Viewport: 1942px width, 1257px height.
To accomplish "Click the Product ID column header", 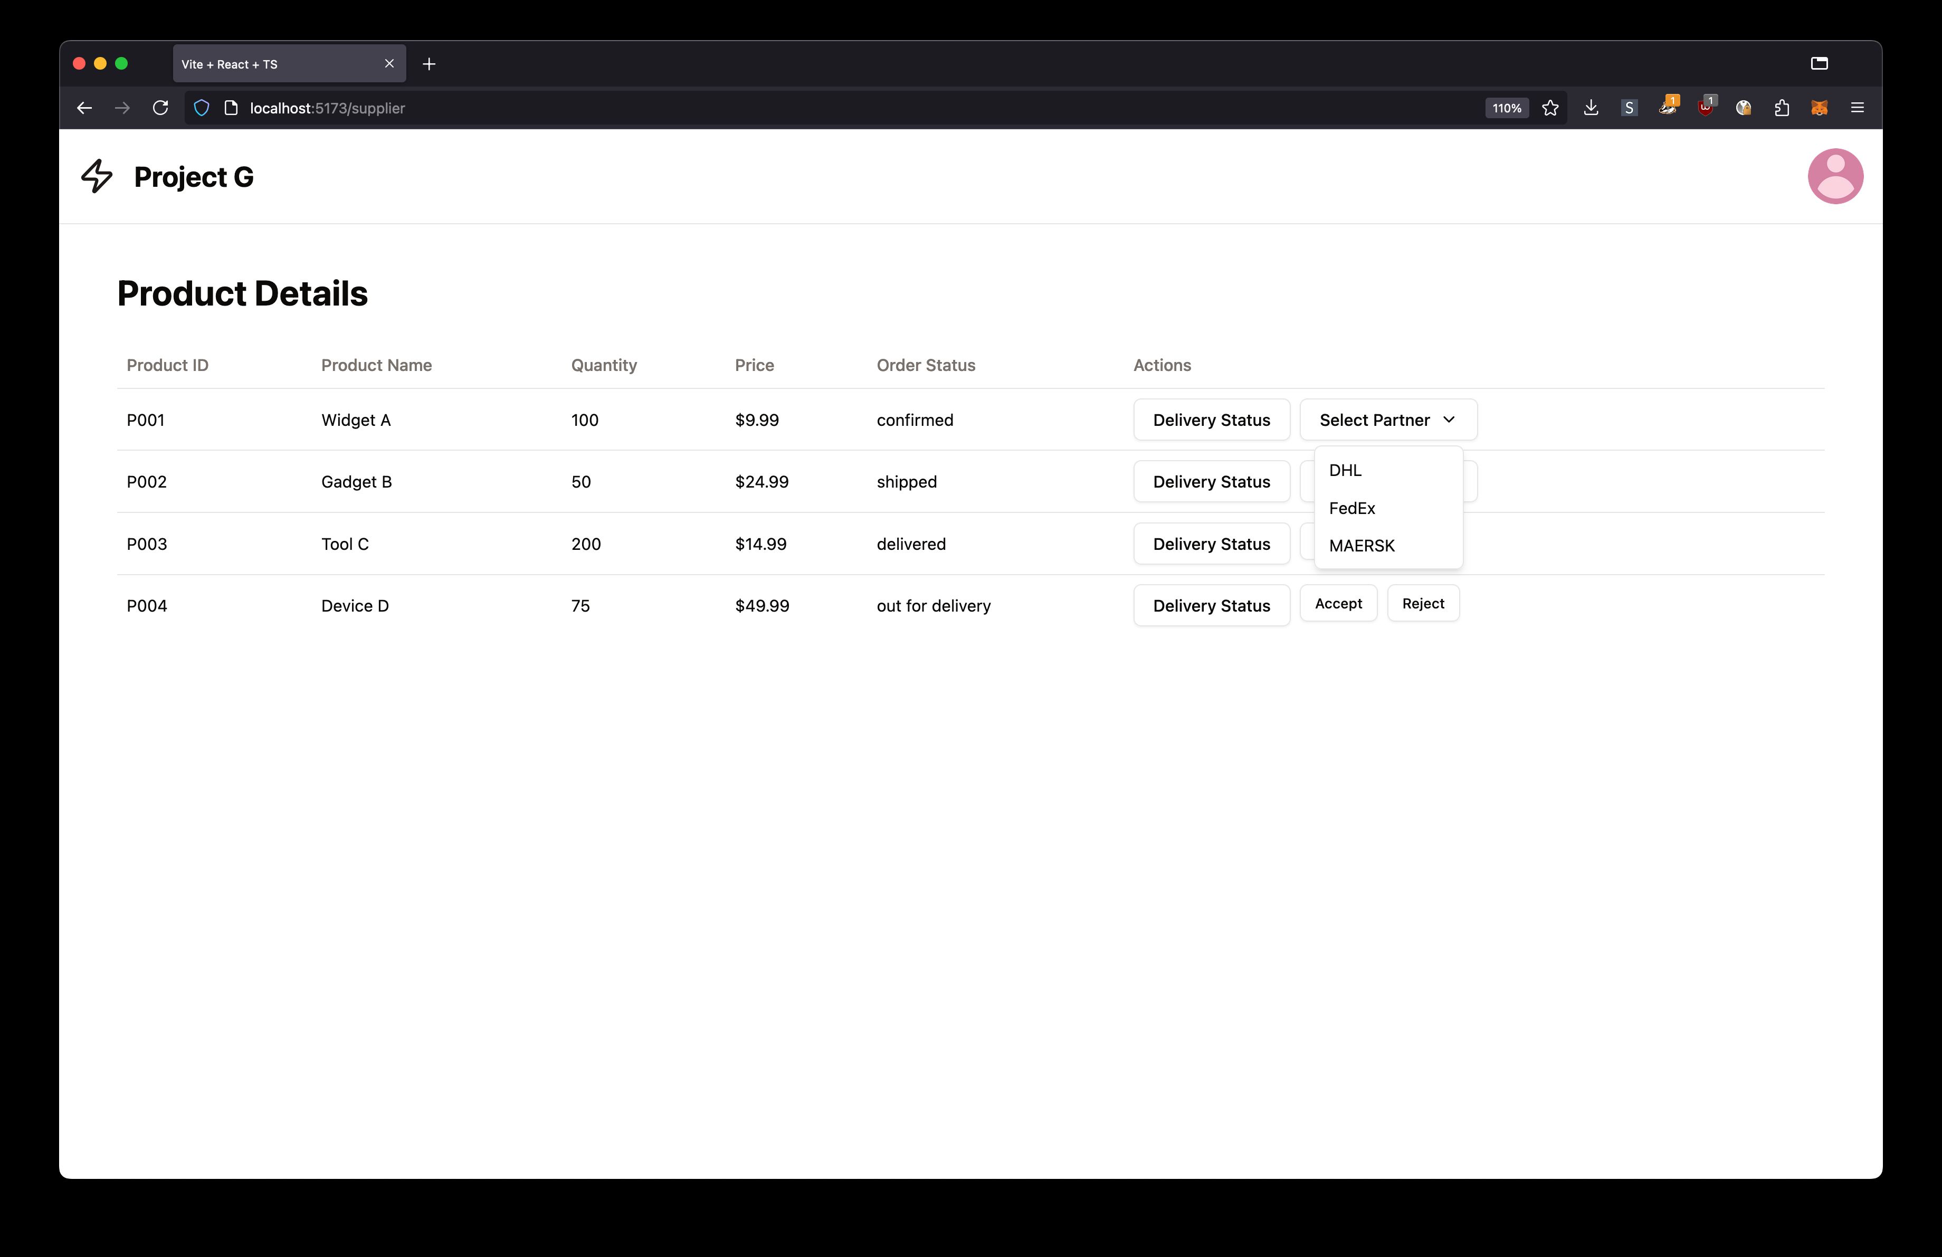I will pyautogui.click(x=168, y=365).
